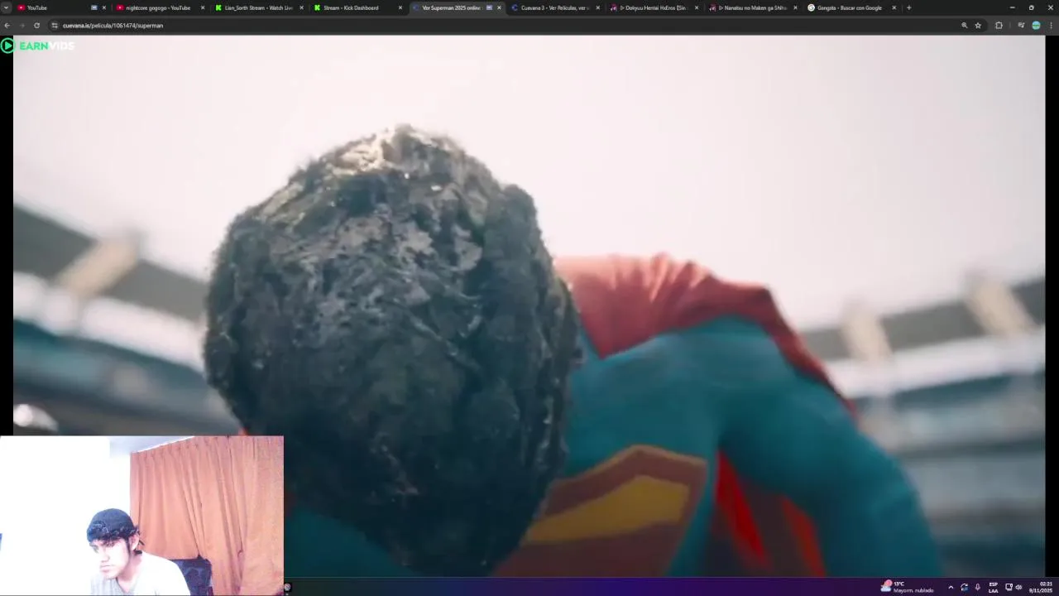Click the microphone tray icon

pyautogui.click(x=977, y=587)
